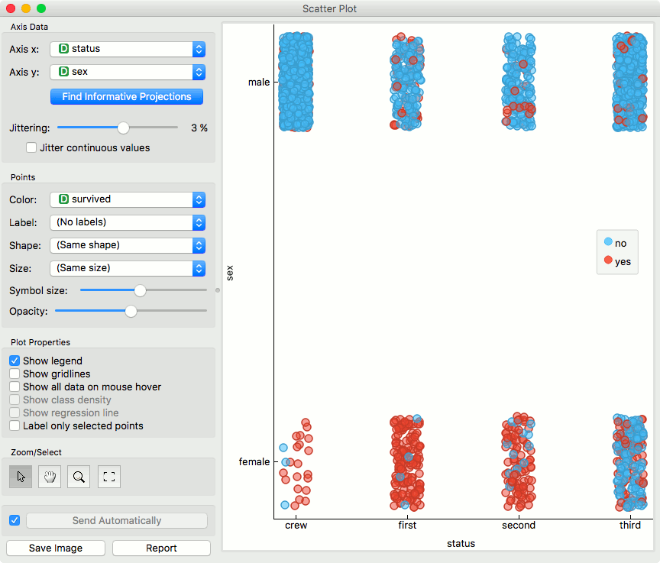This screenshot has height=563, width=660.
Task: Choose the magnifier zoom tool
Action: pos(79,477)
